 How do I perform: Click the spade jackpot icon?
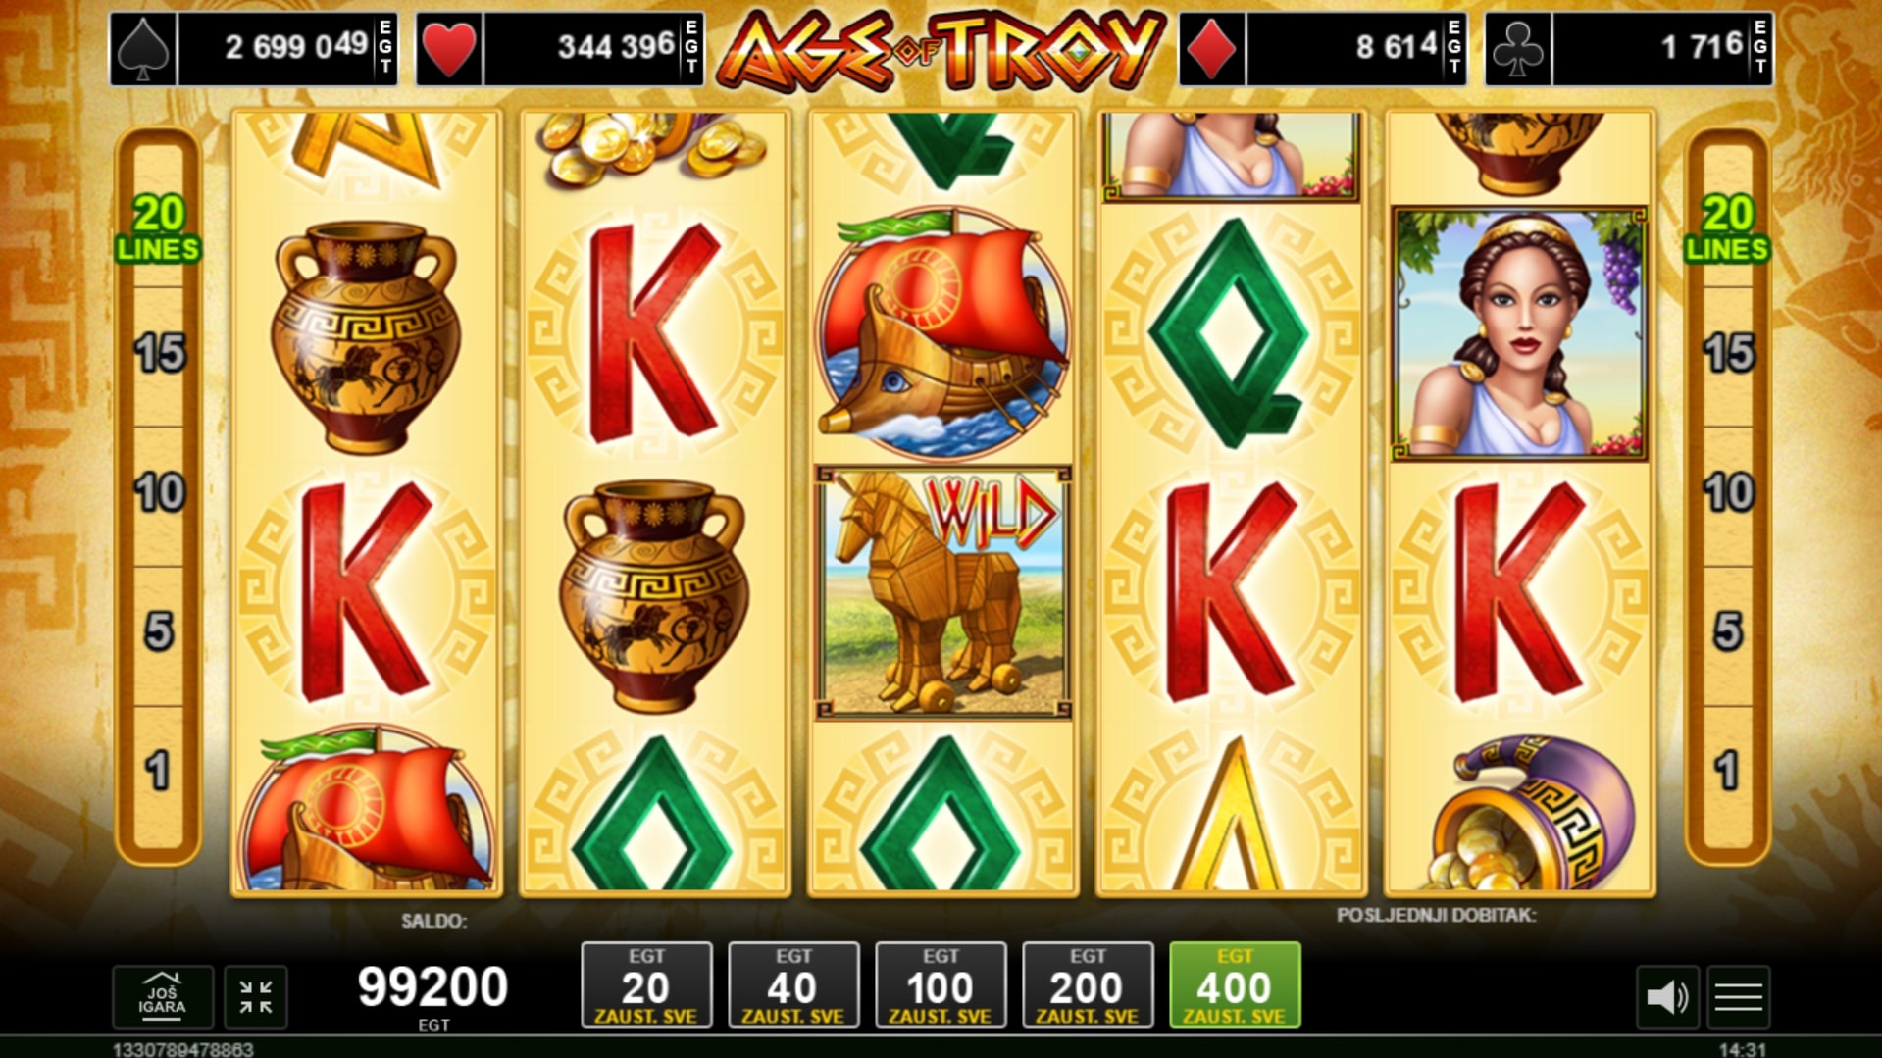tap(143, 48)
